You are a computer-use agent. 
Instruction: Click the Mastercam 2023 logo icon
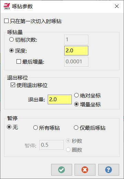point(7,6)
